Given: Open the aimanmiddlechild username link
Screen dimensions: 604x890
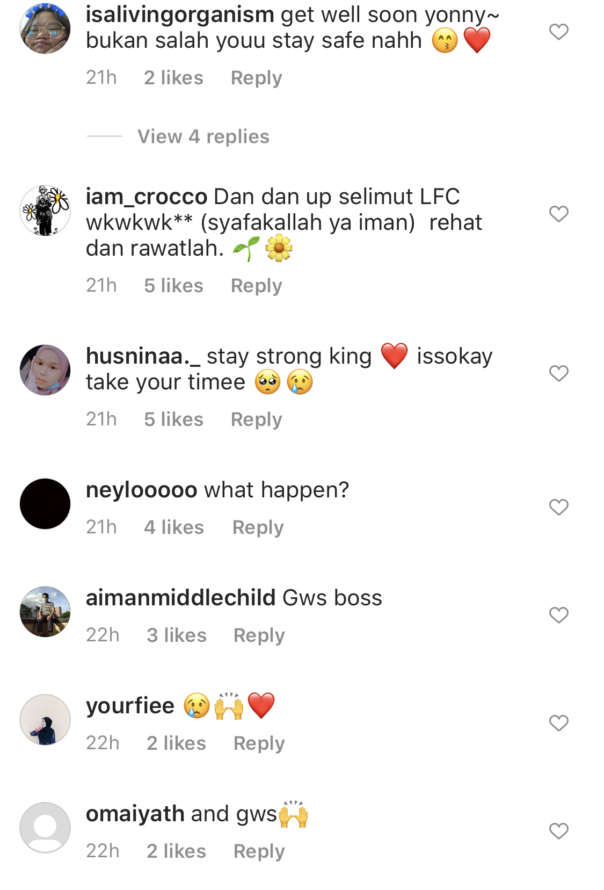Looking at the screenshot, I should coord(181,598).
